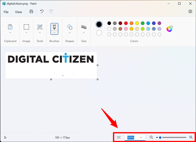Expand the Shapes dropdown chevron

click(70, 32)
